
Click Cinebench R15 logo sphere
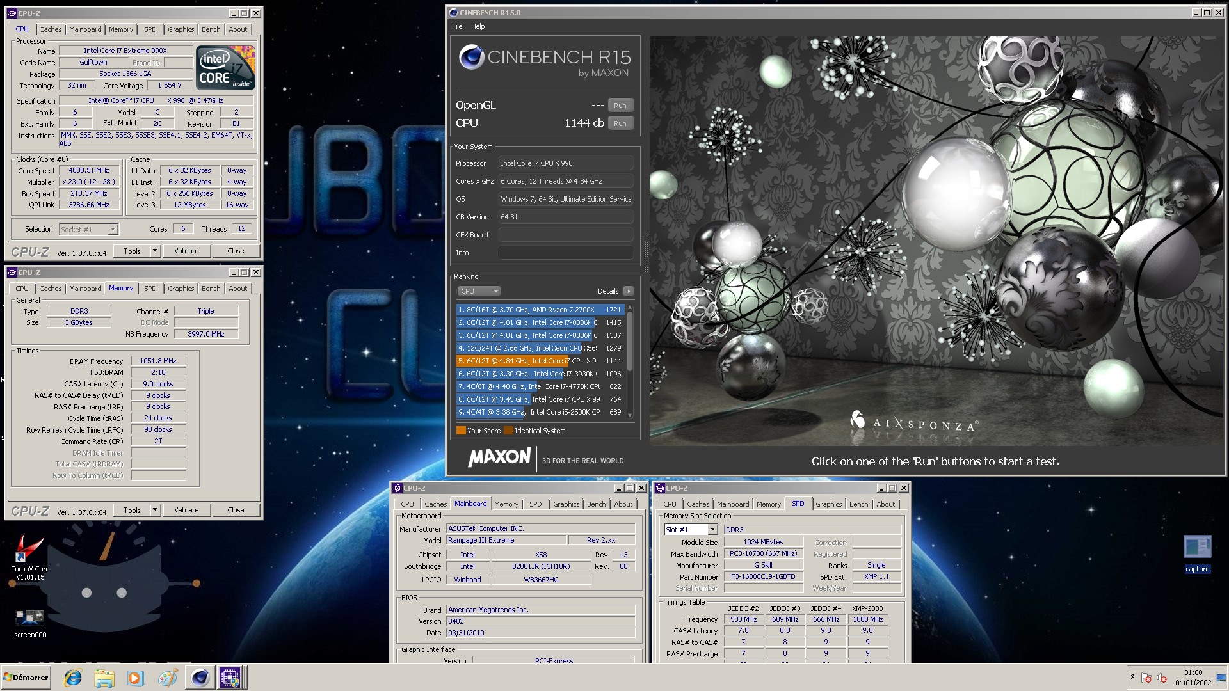click(470, 58)
